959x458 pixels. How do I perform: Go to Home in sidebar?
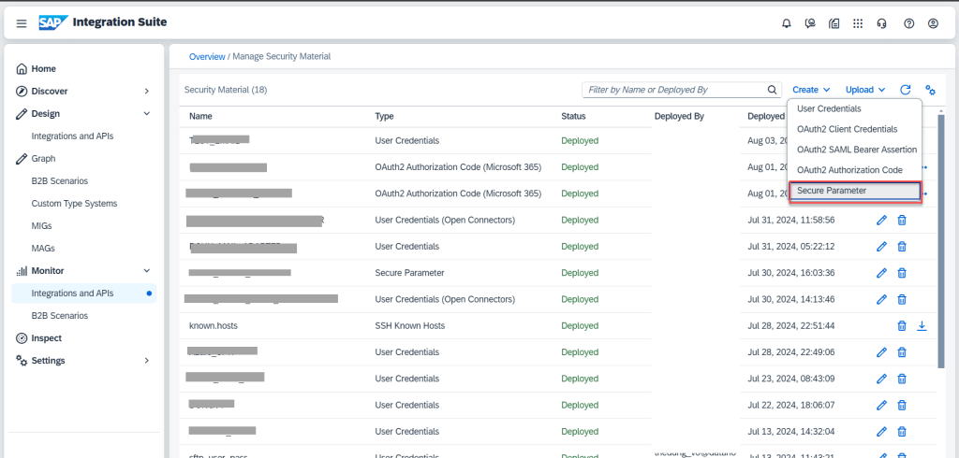click(43, 68)
